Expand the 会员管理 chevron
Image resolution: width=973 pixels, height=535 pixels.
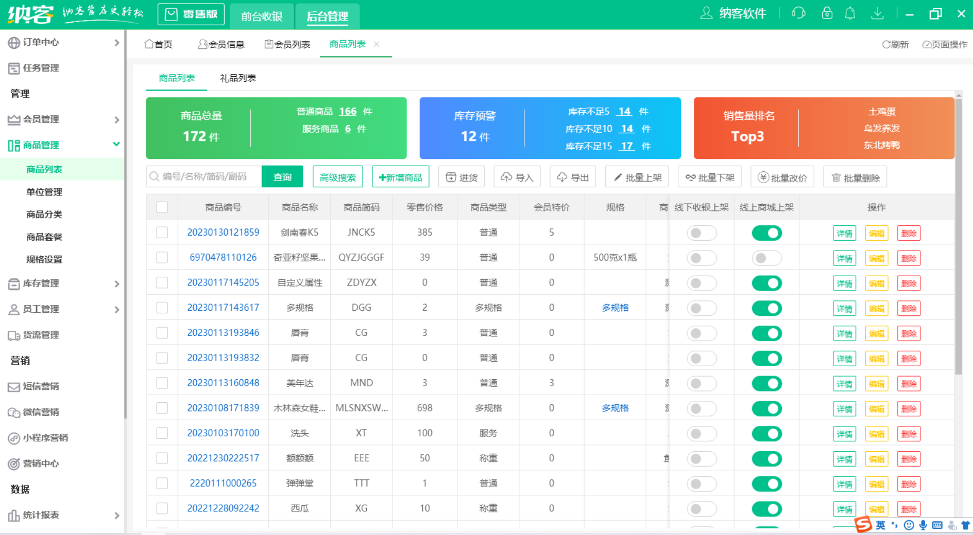(117, 120)
